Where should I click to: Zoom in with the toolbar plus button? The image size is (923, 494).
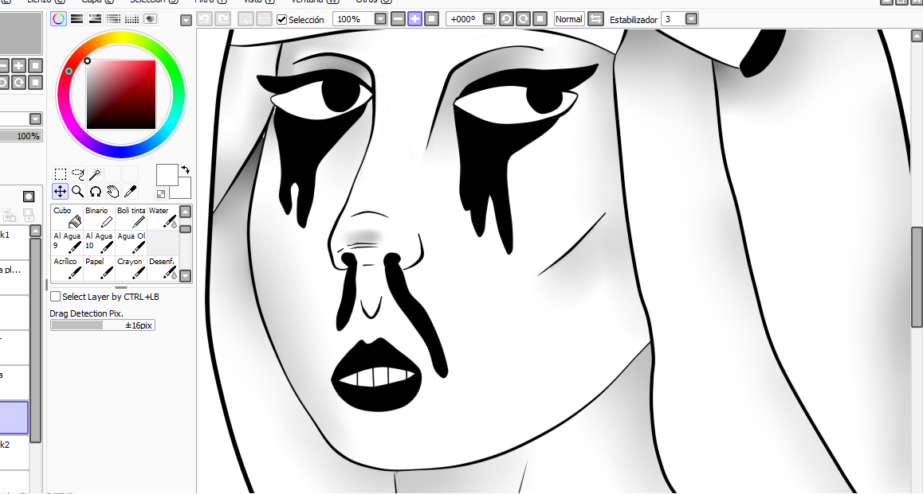[414, 19]
